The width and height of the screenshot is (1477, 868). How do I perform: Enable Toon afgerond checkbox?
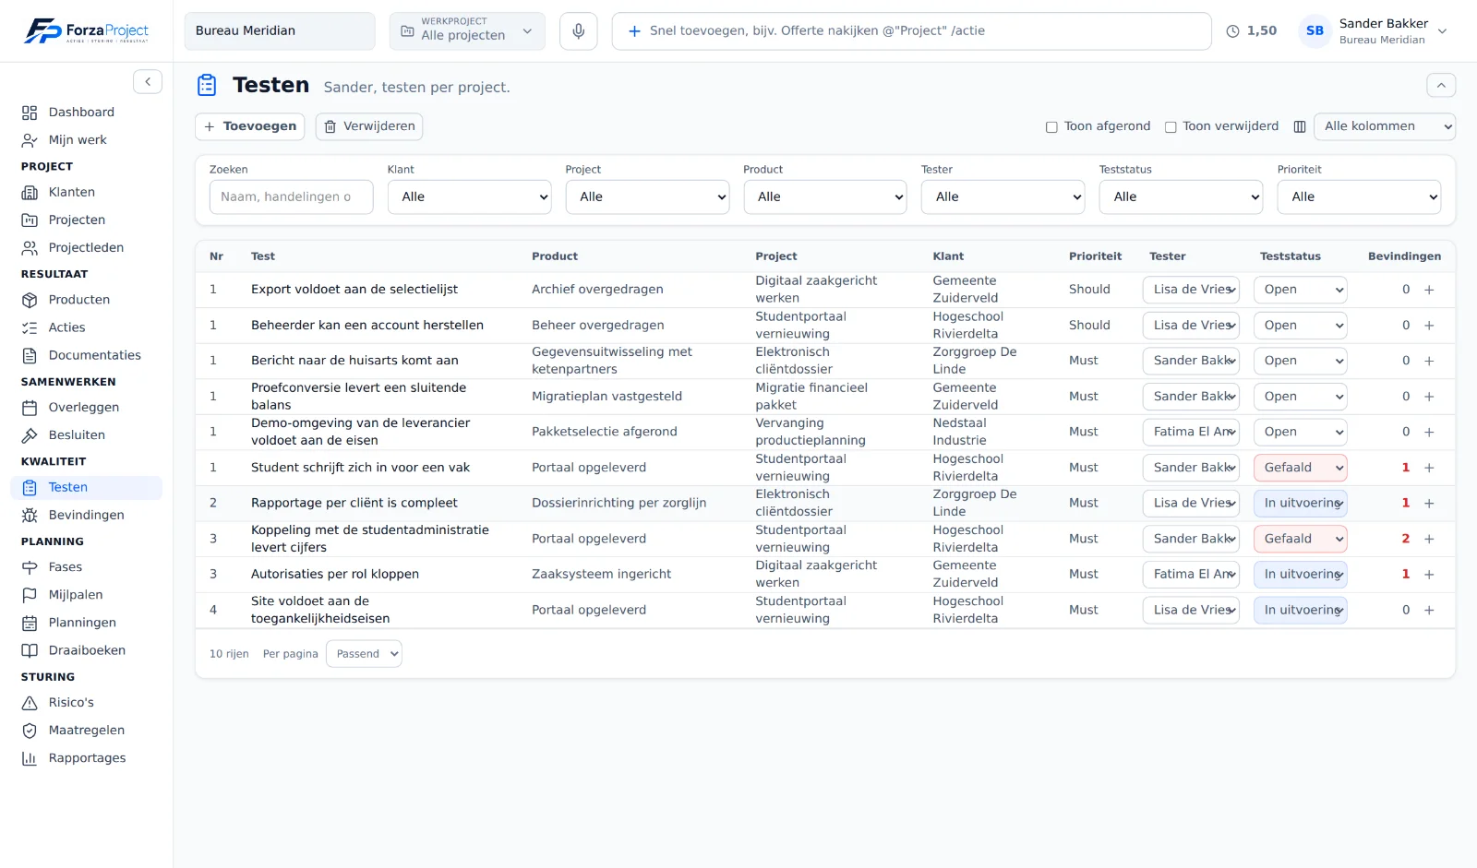coord(1051,127)
